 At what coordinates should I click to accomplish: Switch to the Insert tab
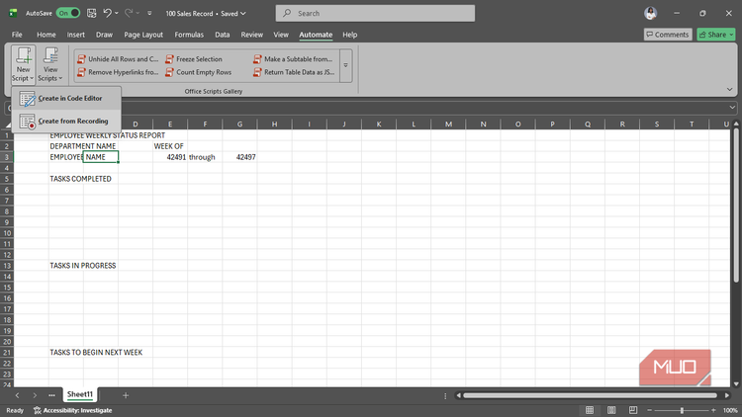coord(76,35)
